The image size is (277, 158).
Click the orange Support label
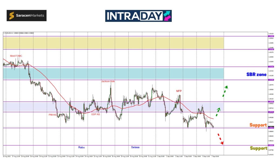(258, 125)
